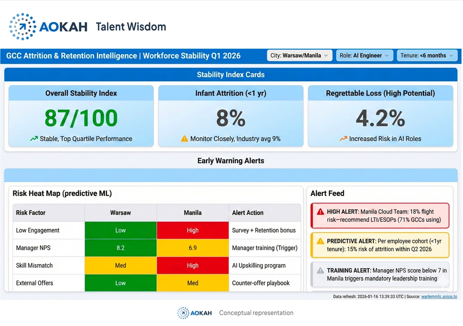Click the red High cell for Manila Low Engagement

193,230
